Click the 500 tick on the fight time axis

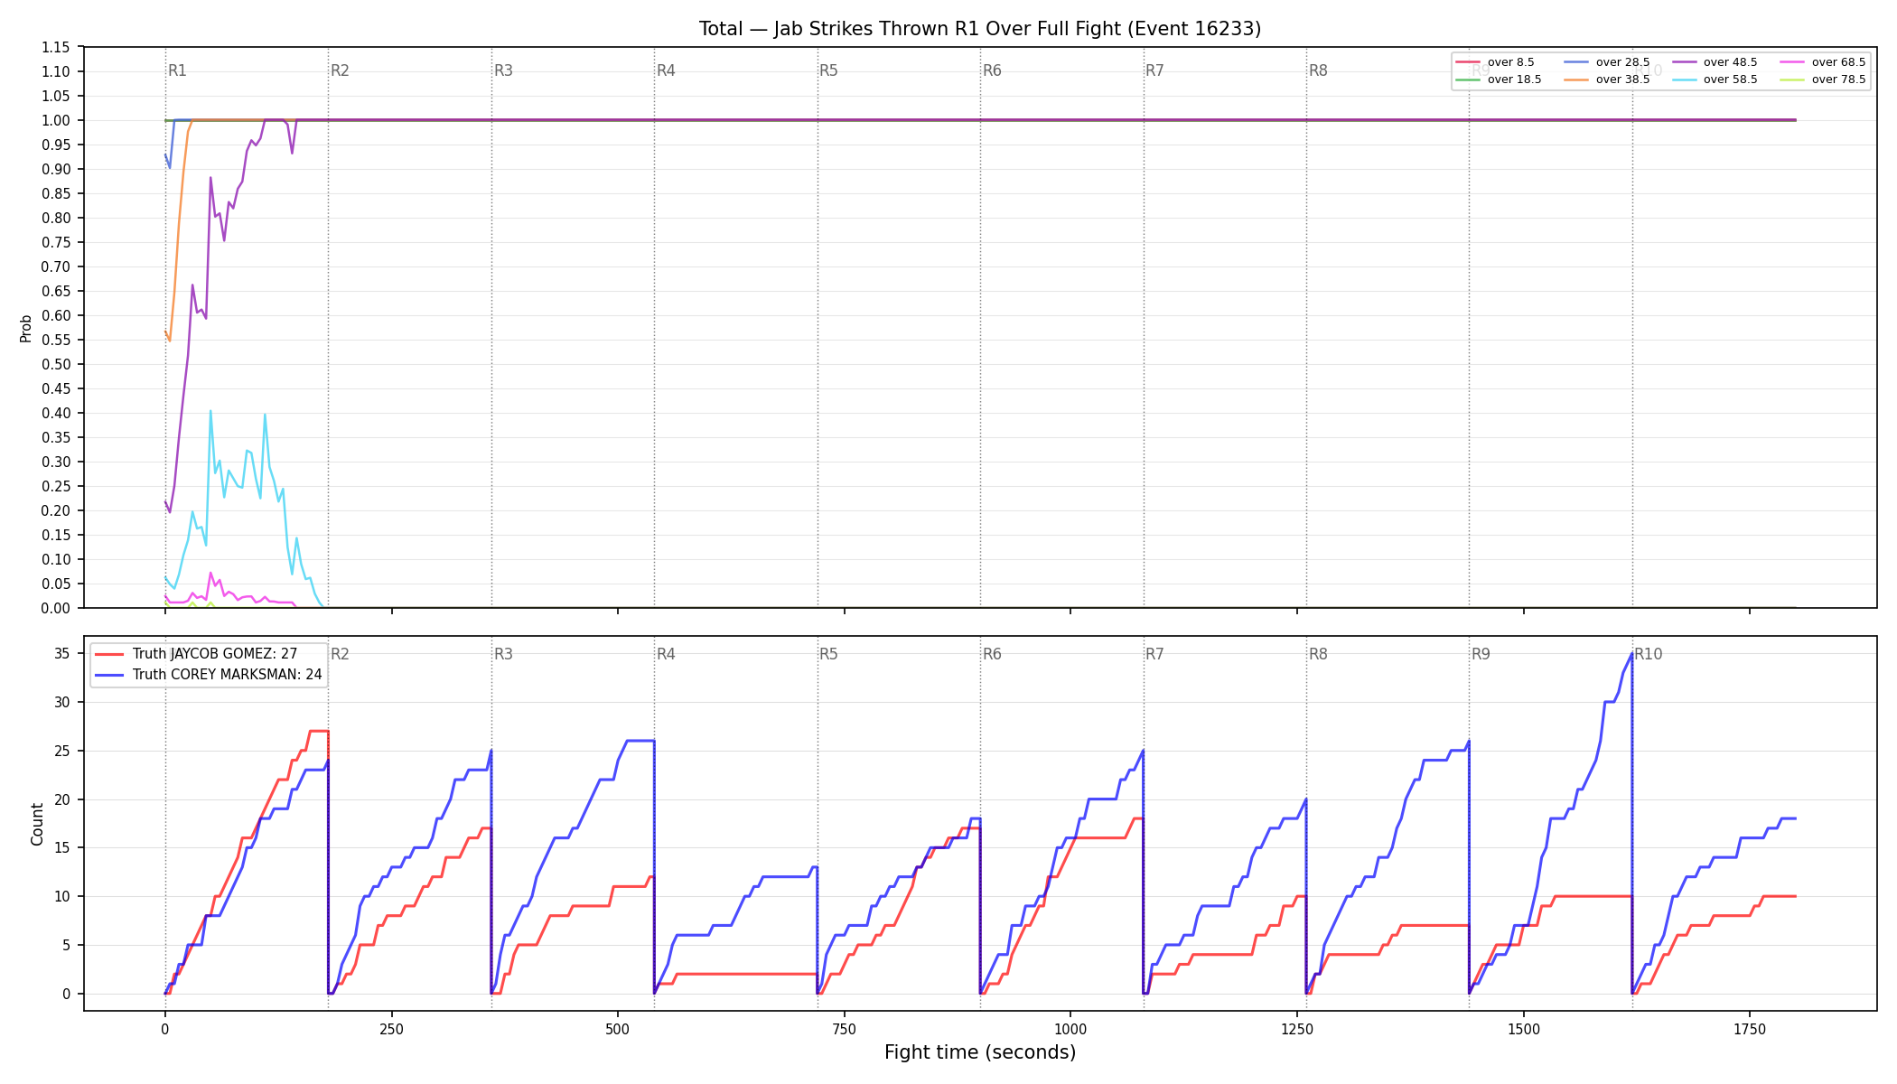(618, 1029)
